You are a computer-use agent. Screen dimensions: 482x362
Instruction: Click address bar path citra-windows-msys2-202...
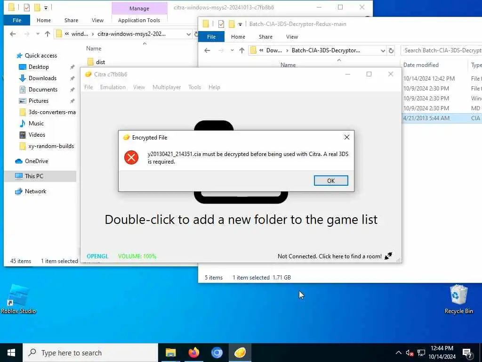coord(132,34)
